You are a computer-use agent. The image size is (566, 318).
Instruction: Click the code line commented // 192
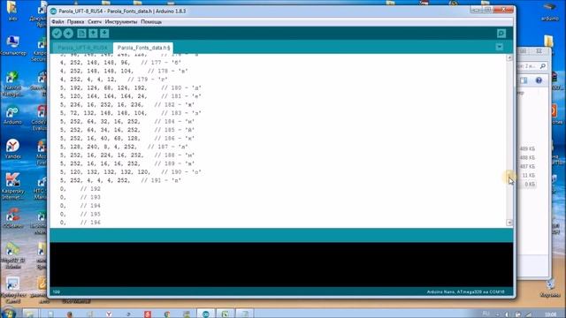coord(80,189)
